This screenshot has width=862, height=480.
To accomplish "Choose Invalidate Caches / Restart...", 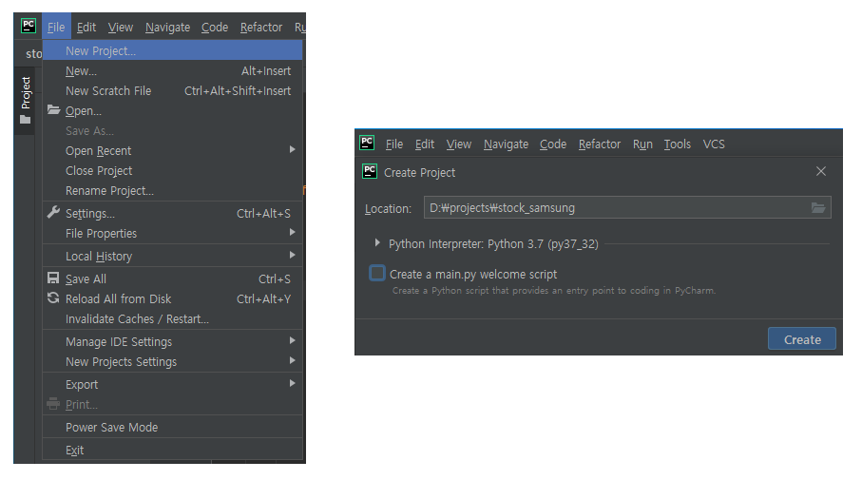I will 172,319.
